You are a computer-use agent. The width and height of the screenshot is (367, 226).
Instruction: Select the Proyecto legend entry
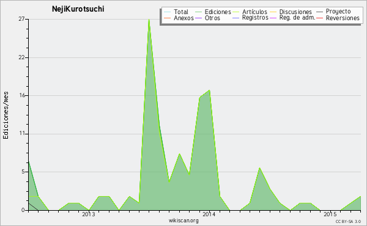pyautogui.click(x=338, y=12)
